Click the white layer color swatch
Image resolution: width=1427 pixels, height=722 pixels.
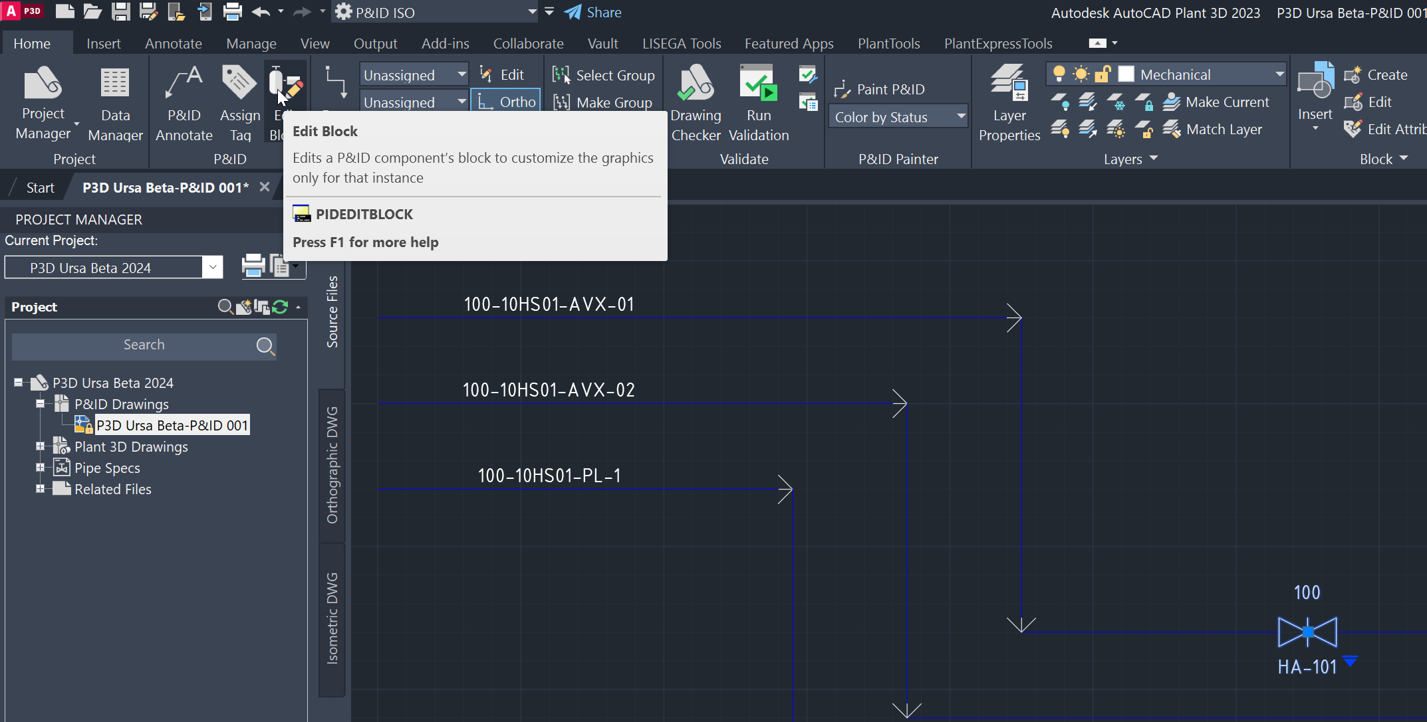(1126, 74)
